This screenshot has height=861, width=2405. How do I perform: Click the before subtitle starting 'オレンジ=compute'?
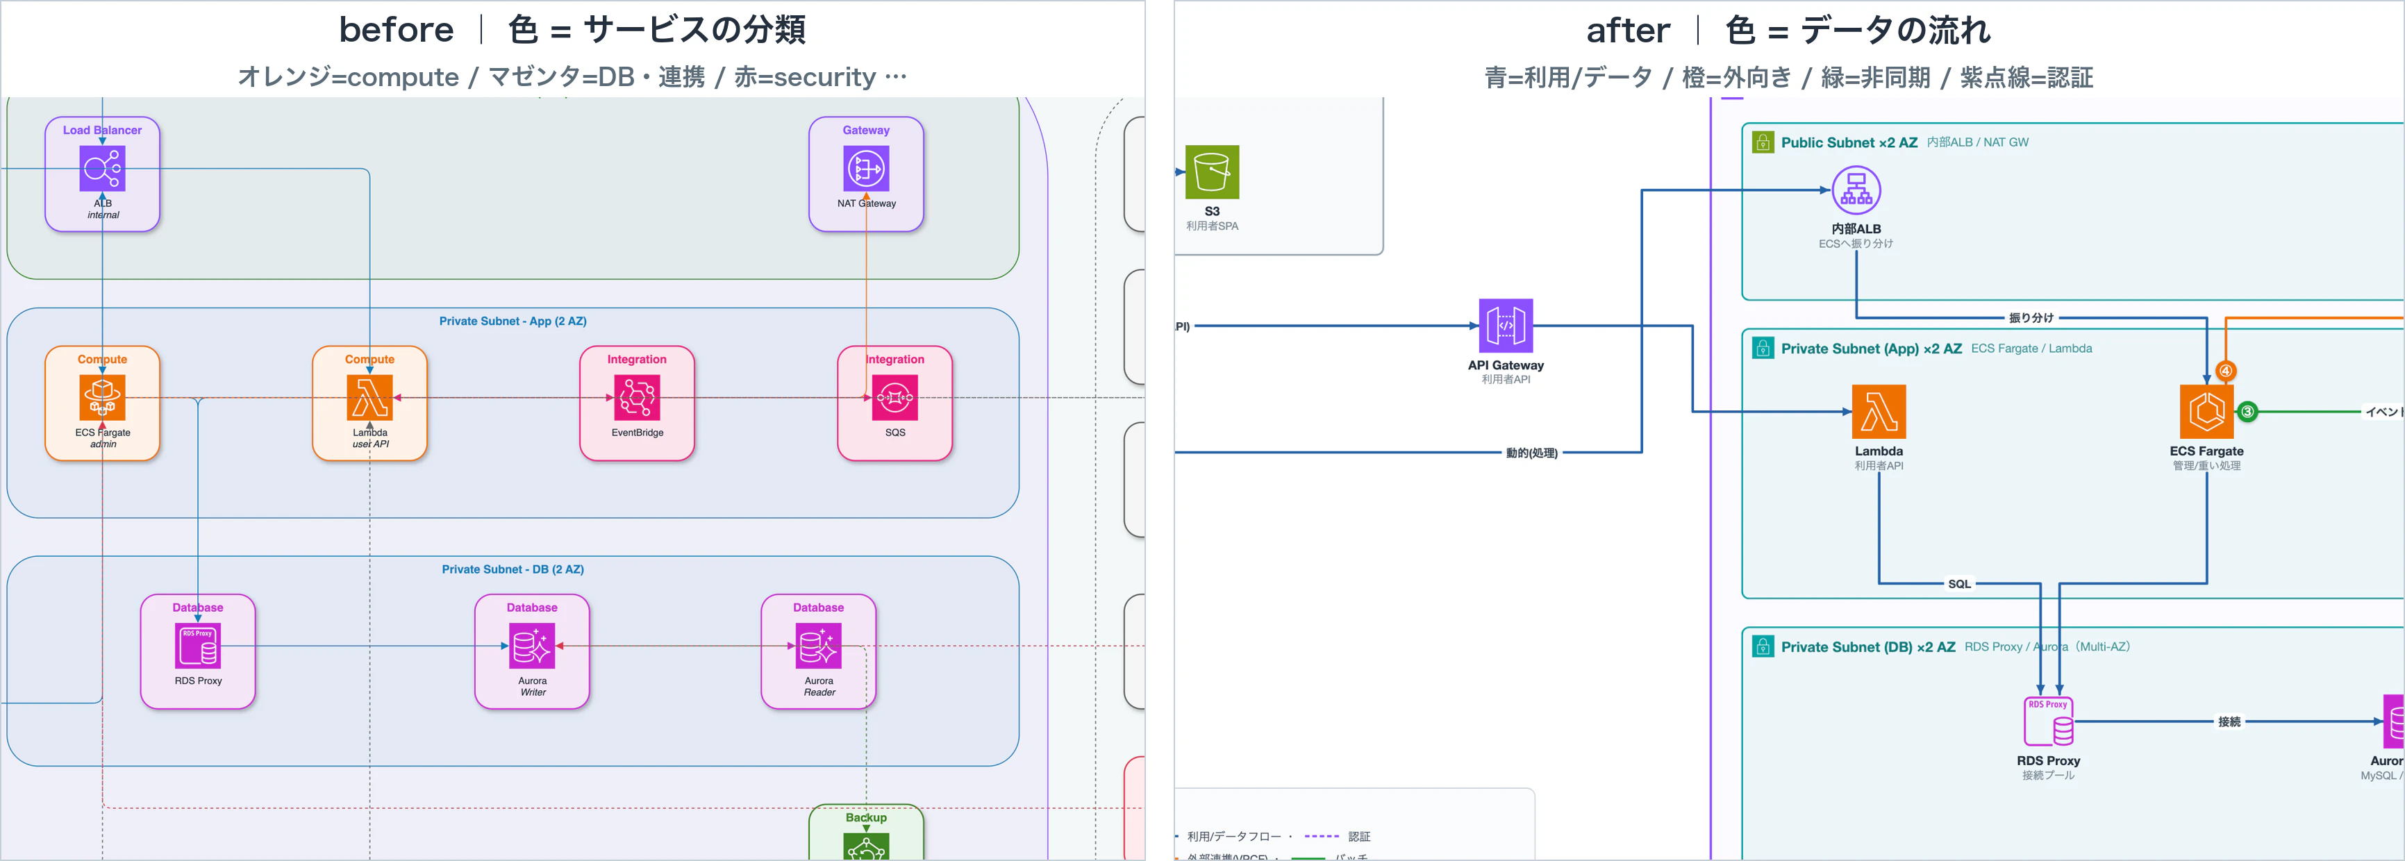pos(572,76)
